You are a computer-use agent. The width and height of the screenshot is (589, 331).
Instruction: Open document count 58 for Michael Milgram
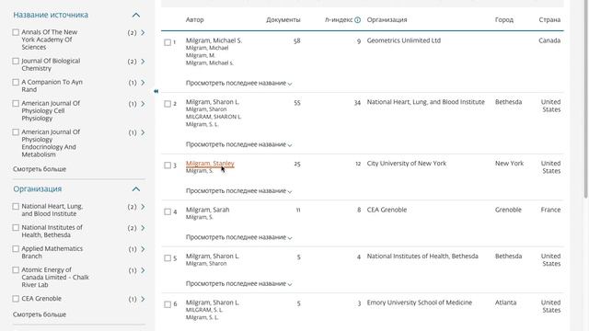click(x=296, y=40)
